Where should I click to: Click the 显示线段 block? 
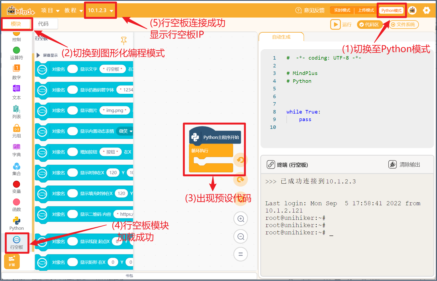coord(84,242)
